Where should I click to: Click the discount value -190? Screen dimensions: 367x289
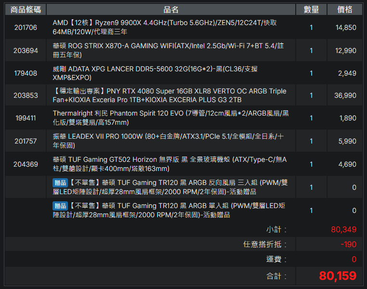(349, 244)
